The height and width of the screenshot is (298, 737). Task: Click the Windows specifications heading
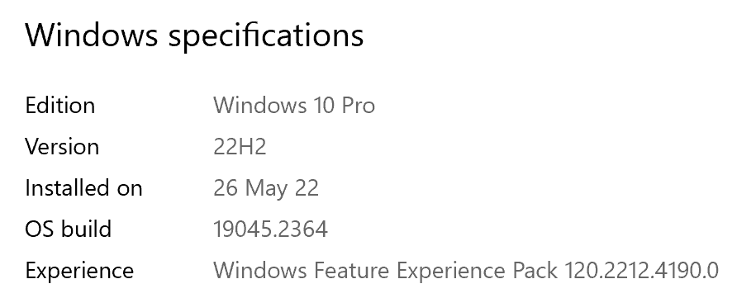click(194, 36)
